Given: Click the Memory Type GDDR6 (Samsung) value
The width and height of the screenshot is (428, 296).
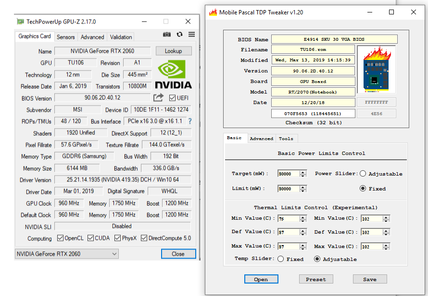Looking at the screenshot, I should (x=84, y=156).
